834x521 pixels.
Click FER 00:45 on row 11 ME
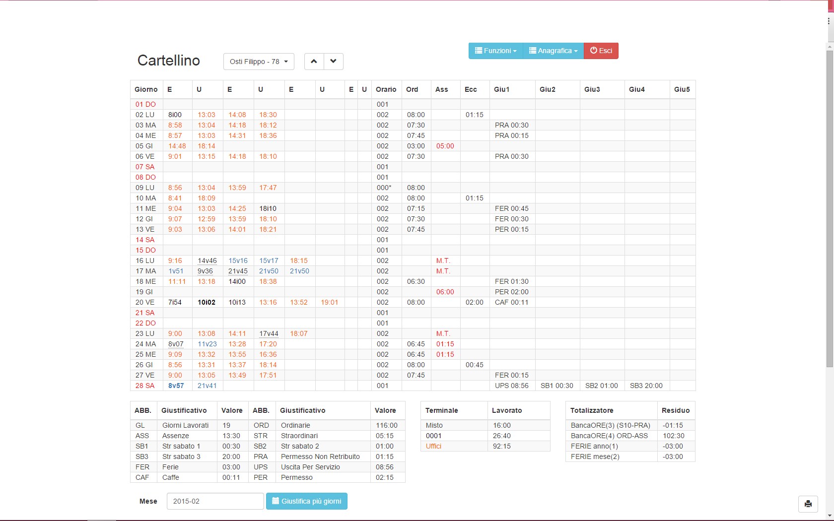pos(512,208)
